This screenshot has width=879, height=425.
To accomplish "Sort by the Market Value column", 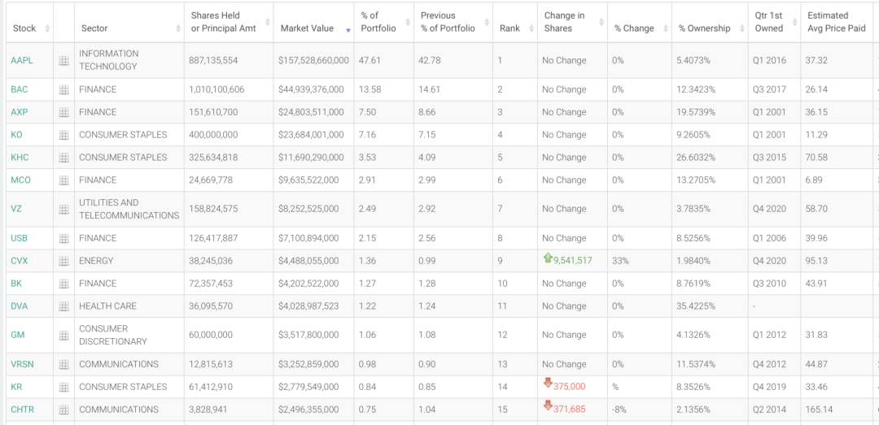I will pyautogui.click(x=307, y=28).
